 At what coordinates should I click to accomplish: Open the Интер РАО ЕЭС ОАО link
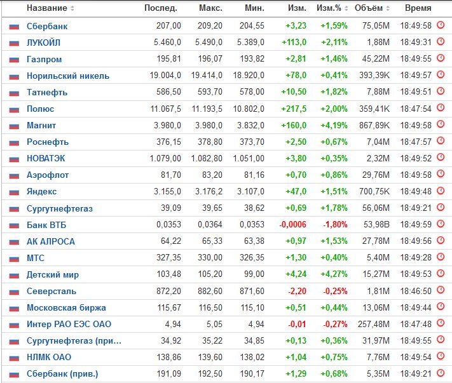[x=69, y=324]
